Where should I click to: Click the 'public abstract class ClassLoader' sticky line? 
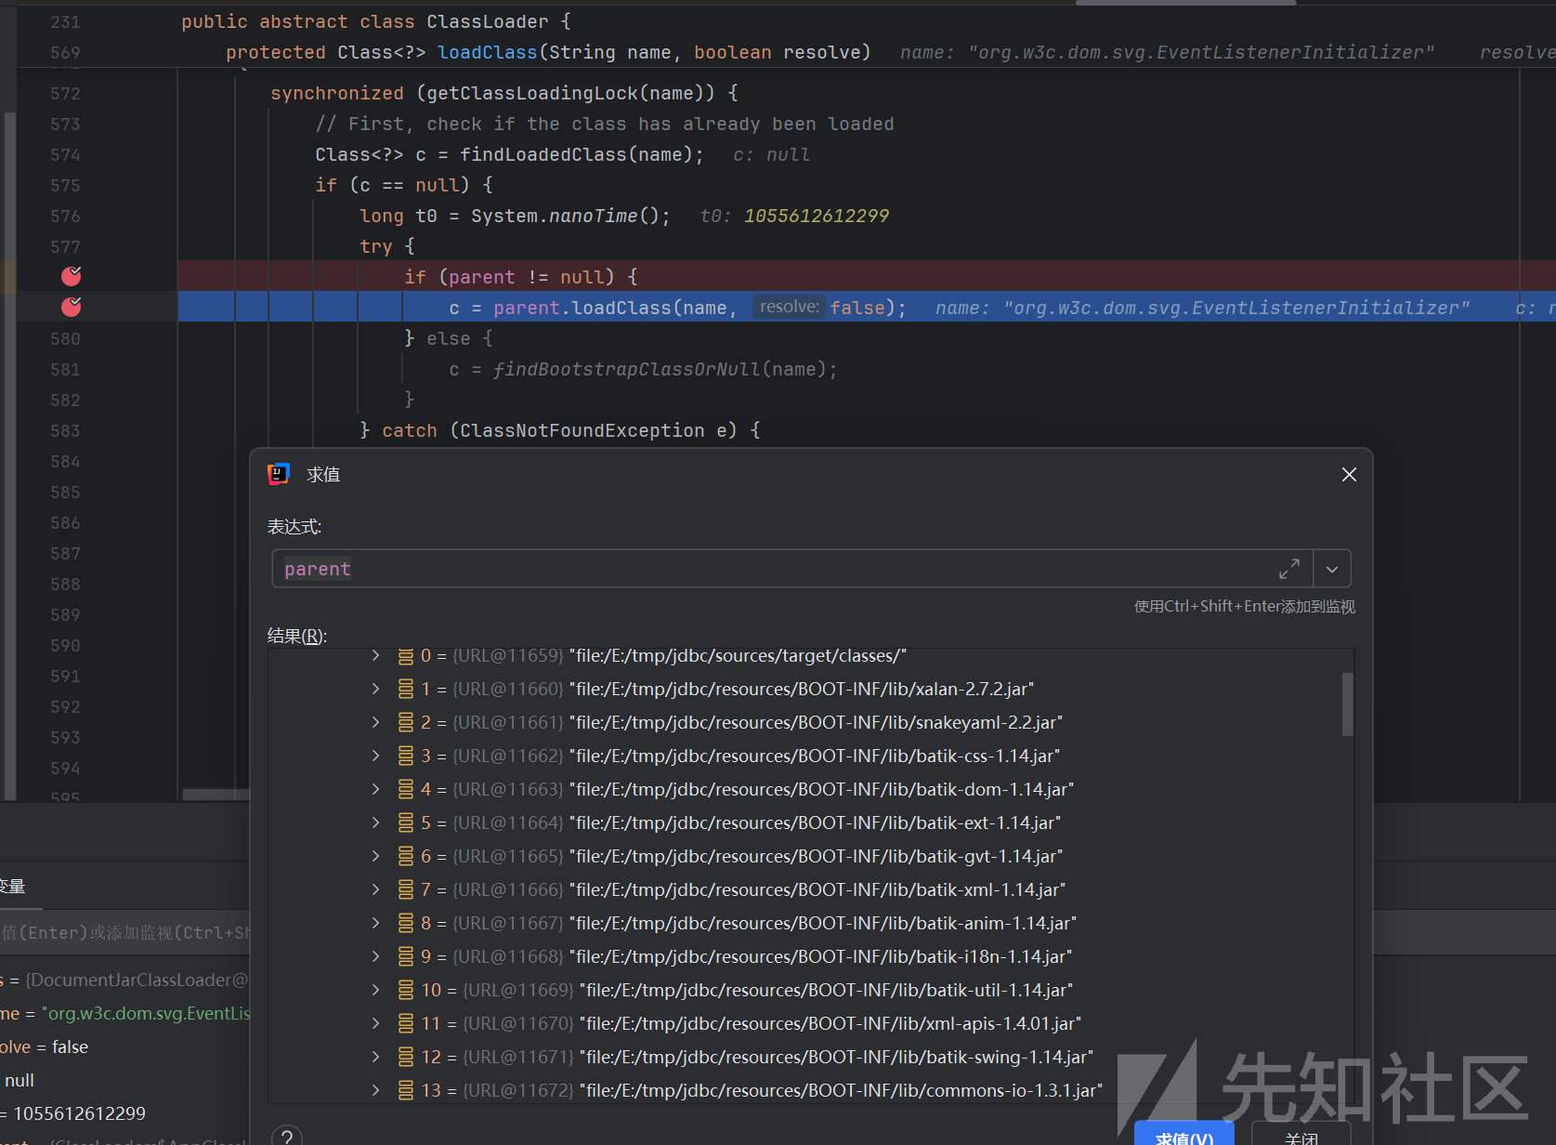click(375, 21)
